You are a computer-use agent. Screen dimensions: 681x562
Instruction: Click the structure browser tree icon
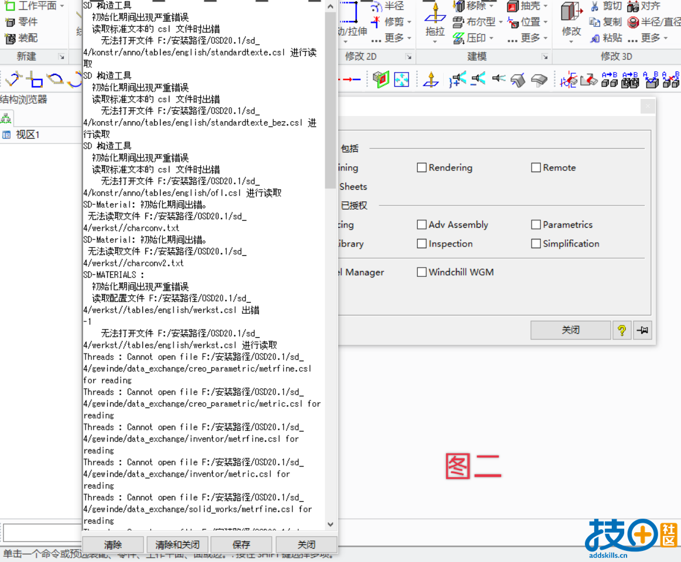pyautogui.click(x=6, y=118)
